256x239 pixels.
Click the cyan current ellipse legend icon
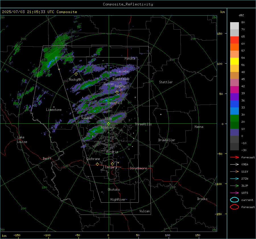[234, 200]
